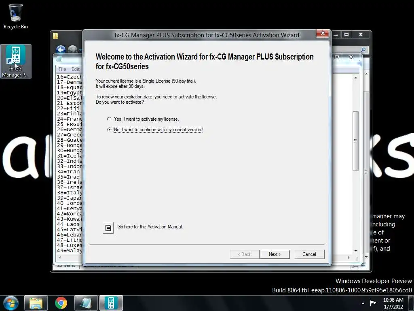Click line 41=Kenya in Notepad

pos(70,209)
